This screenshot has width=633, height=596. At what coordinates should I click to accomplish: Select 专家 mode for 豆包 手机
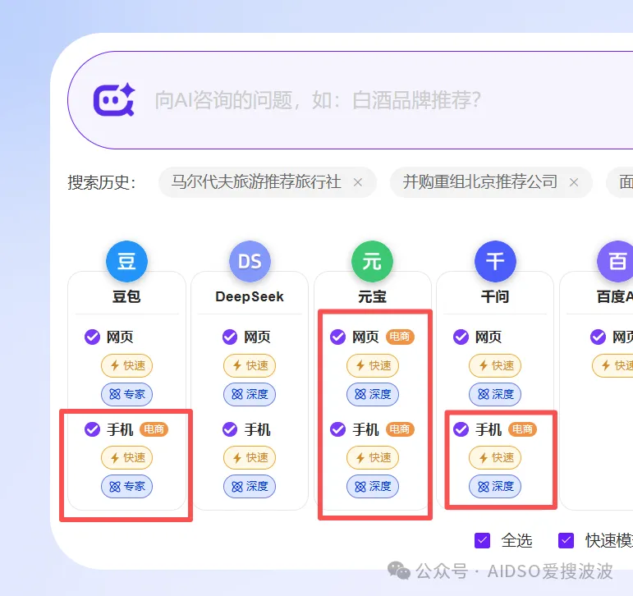126,486
